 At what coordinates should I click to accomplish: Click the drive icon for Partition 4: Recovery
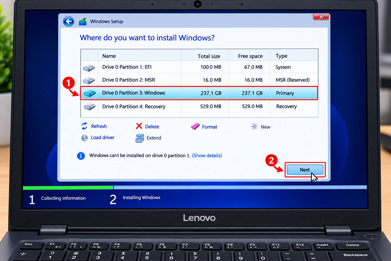click(89, 107)
